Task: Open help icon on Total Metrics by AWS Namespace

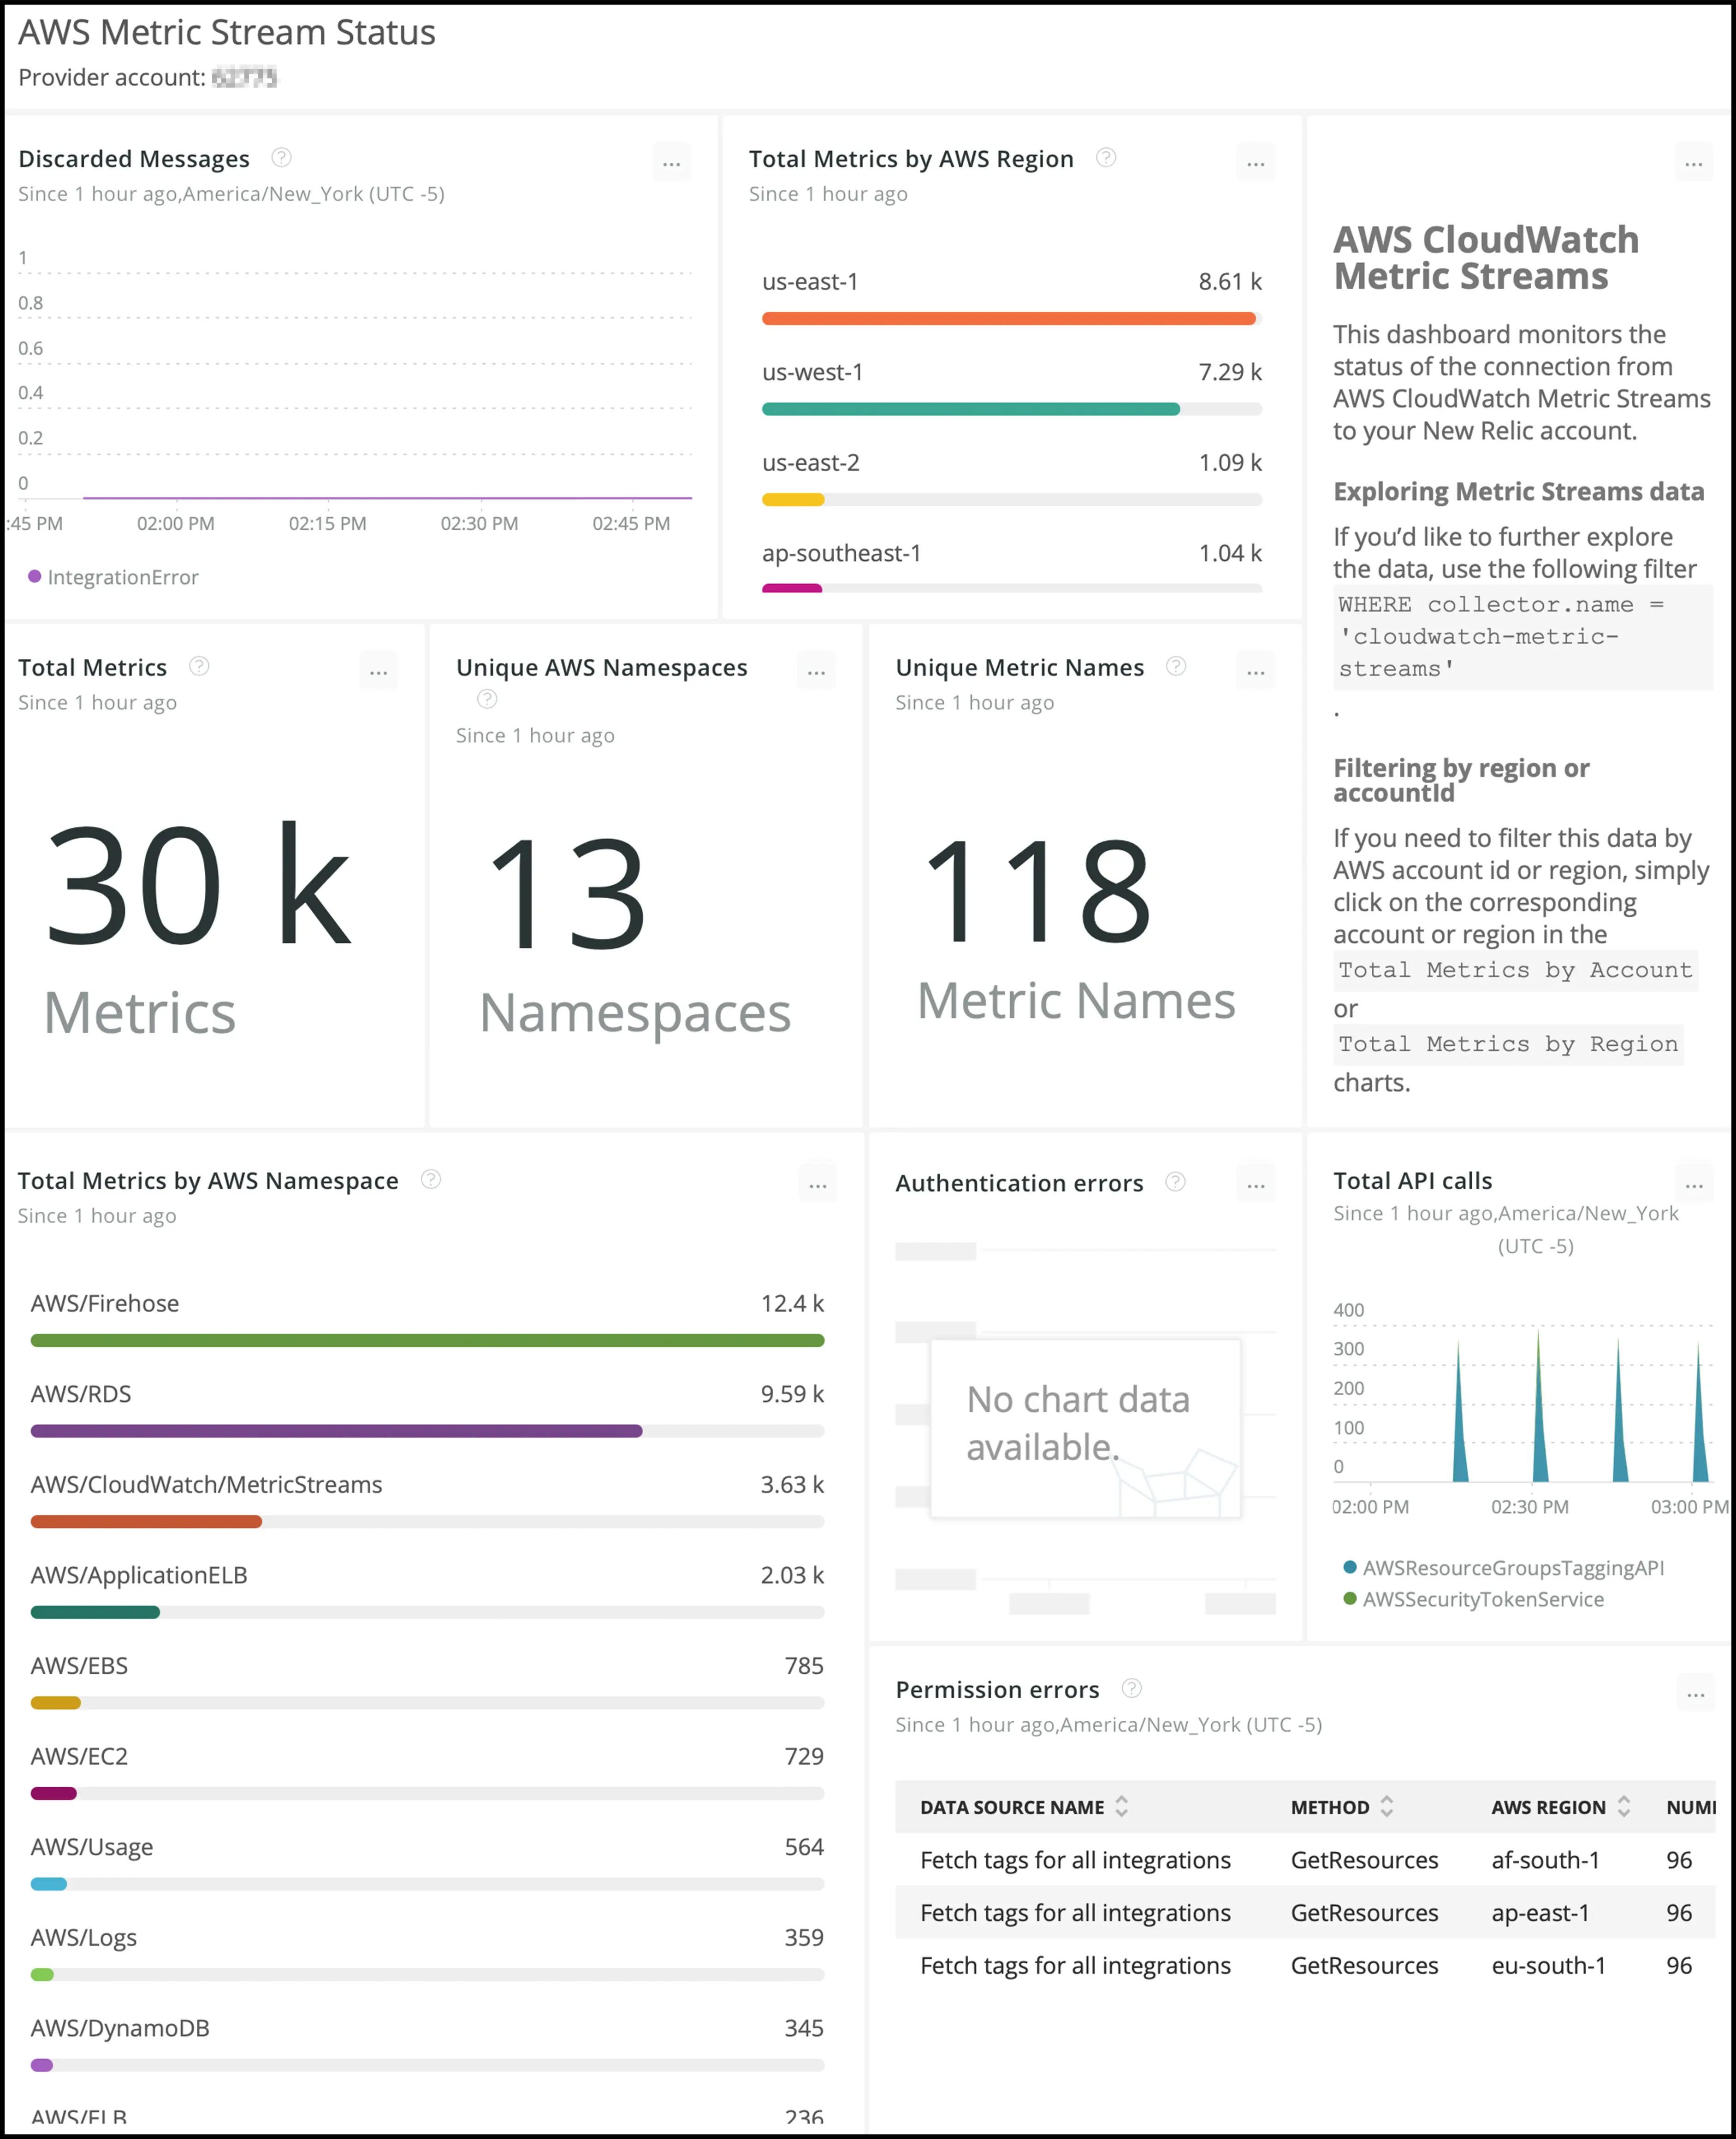Action: pos(430,1179)
